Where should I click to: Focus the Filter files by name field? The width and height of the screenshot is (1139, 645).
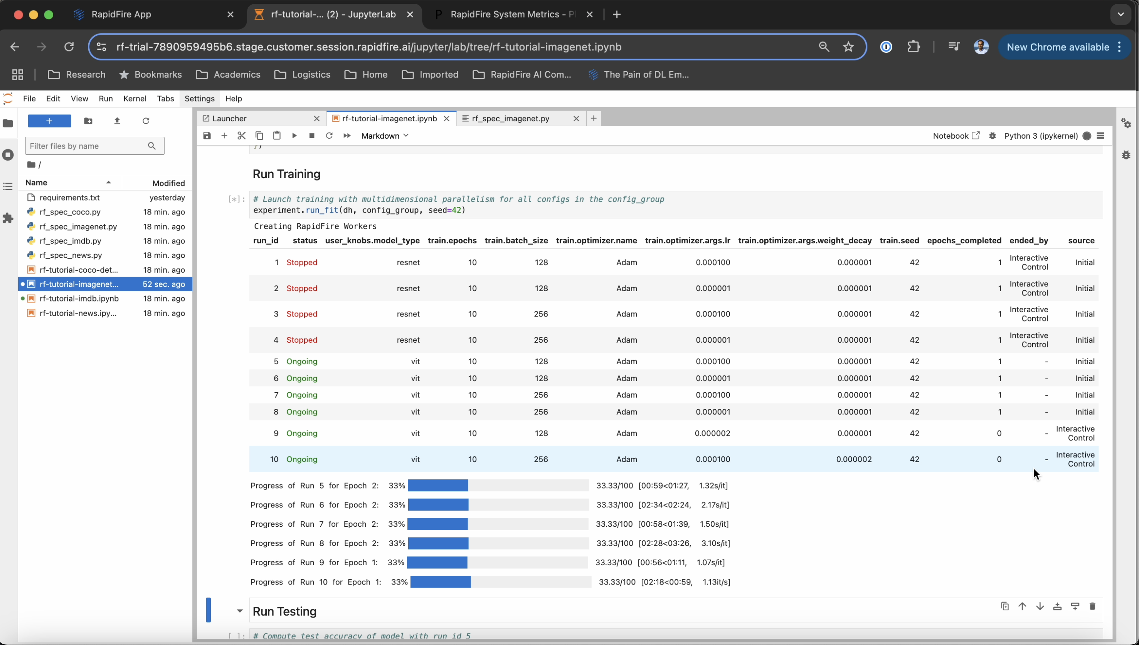click(x=94, y=146)
